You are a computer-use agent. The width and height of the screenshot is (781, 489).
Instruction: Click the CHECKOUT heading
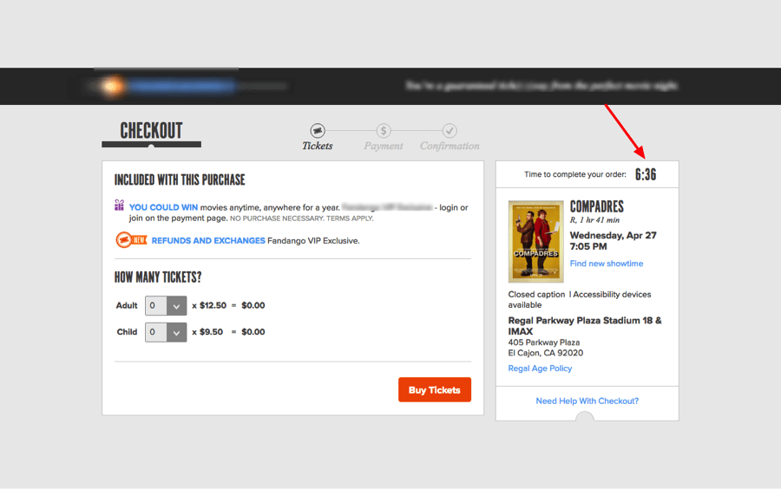click(151, 131)
